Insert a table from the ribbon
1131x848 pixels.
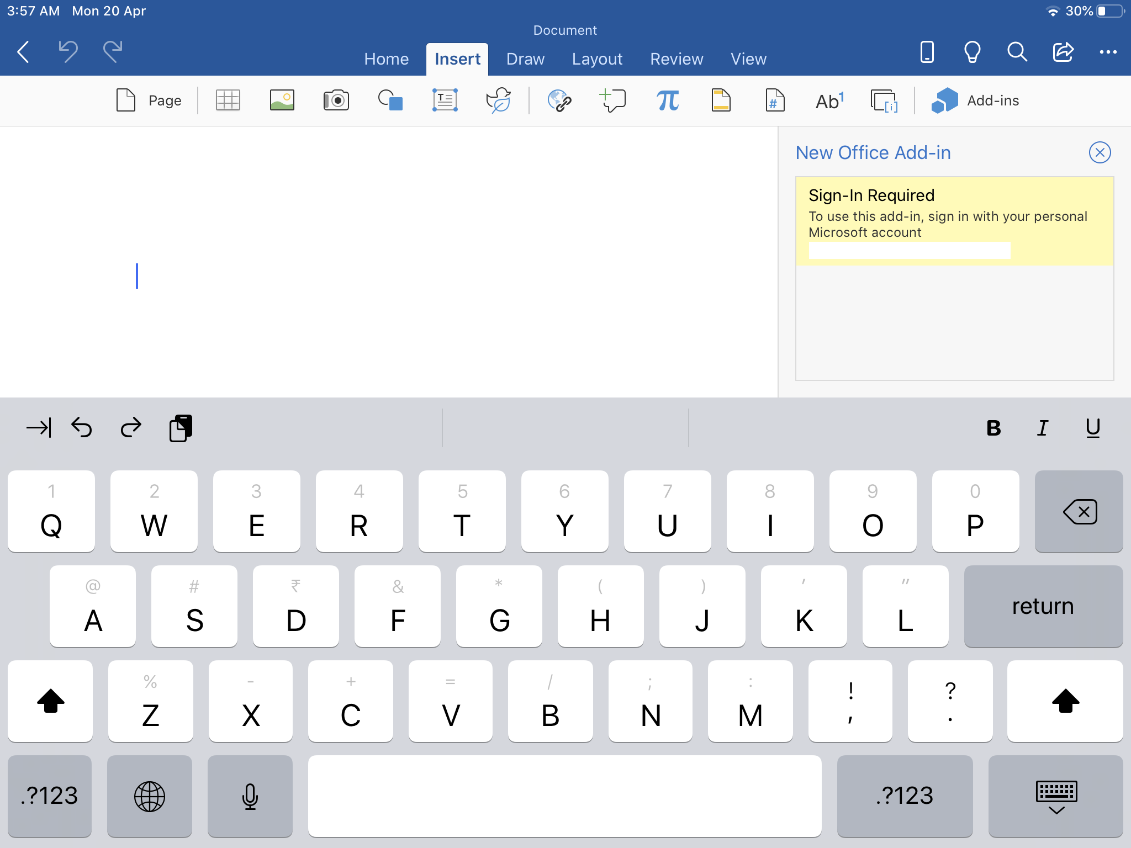pos(228,100)
